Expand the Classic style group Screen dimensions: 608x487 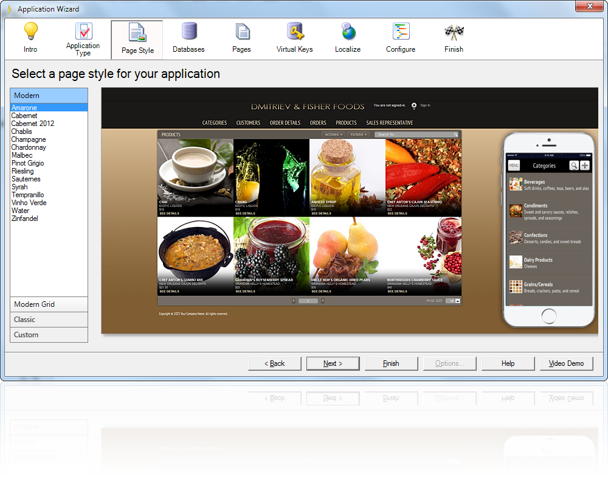point(49,320)
